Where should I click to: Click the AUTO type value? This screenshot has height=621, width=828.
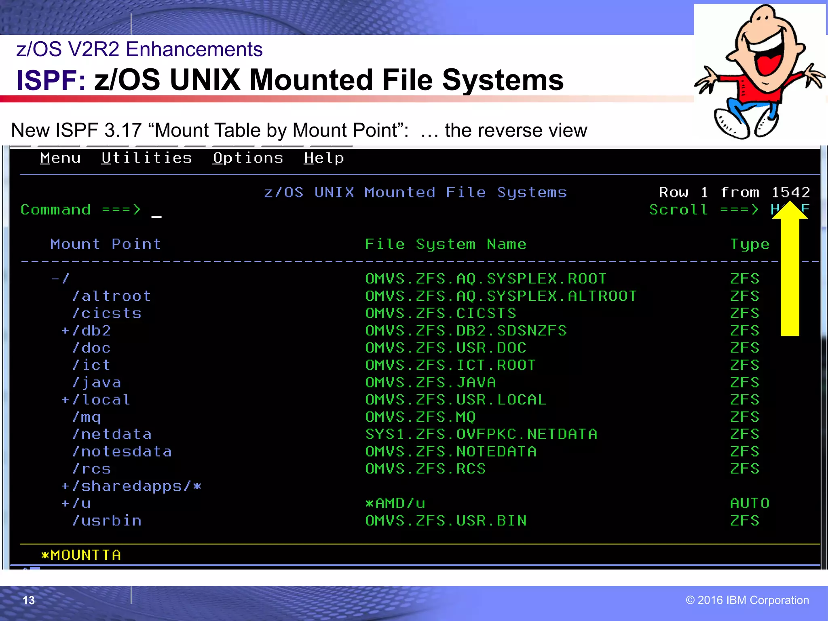click(x=750, y=503)
